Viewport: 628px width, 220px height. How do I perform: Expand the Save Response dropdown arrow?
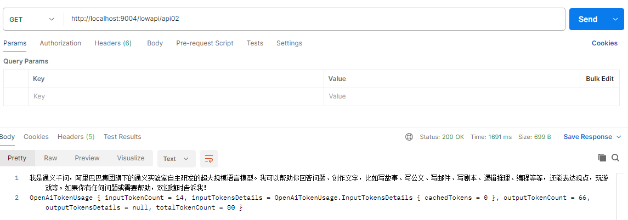pyautogui.click(x=618, y=137)
